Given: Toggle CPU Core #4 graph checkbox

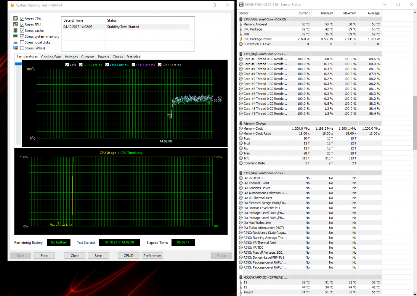Looking at the screenshot, I should (x=160, y=65).
